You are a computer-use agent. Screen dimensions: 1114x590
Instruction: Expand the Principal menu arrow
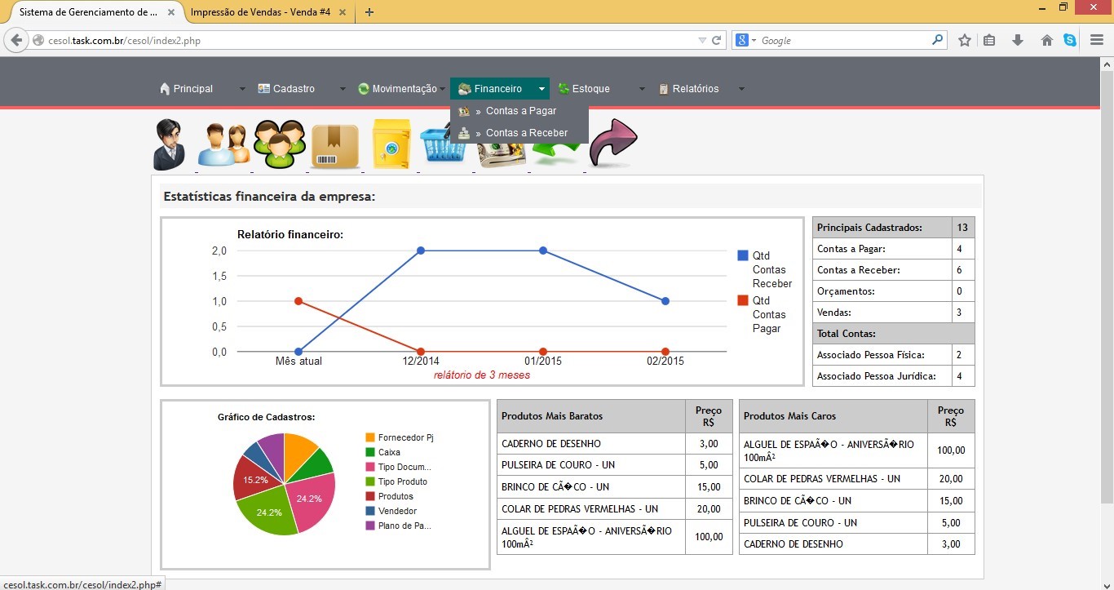click(x=242, y=89)
